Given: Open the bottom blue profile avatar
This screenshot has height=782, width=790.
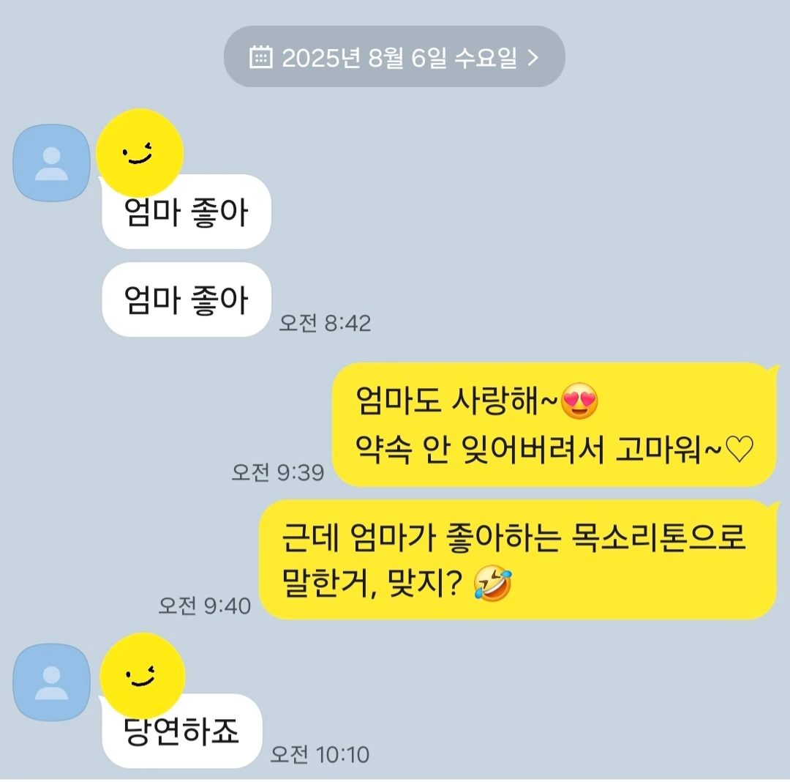Looking at the screenshot, I should tap(51, 682).
